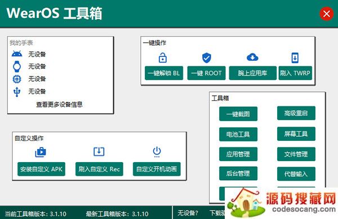Click the APK briefcase icon
The height and width of the screenshot is (219, 338).
(x=41, y=152)
